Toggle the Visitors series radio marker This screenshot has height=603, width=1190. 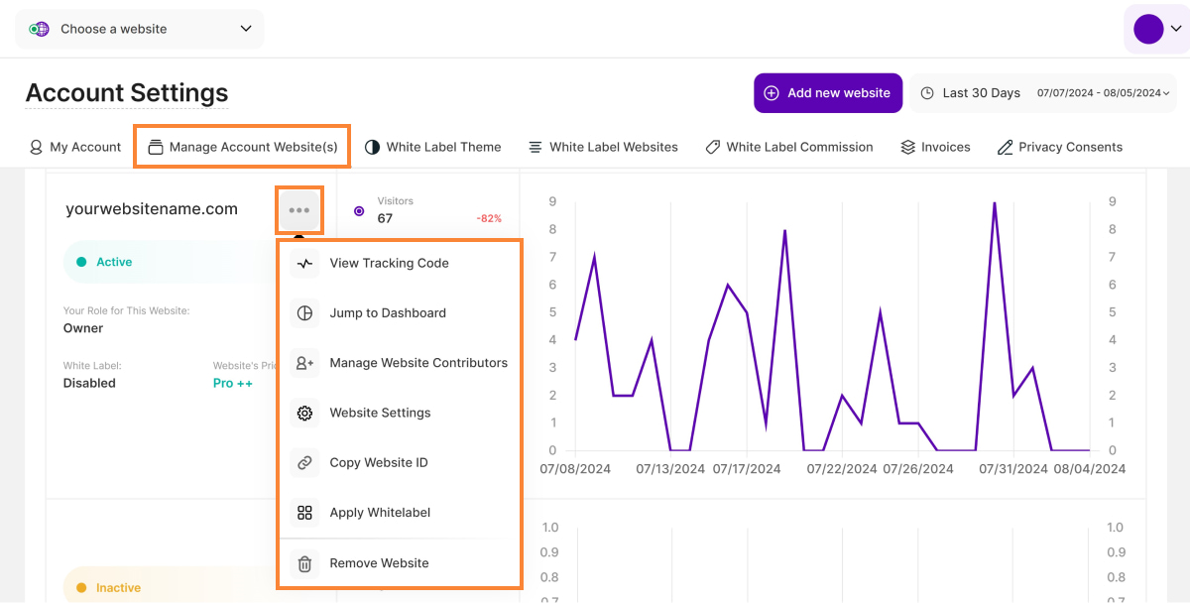click(x=359, y=210)
